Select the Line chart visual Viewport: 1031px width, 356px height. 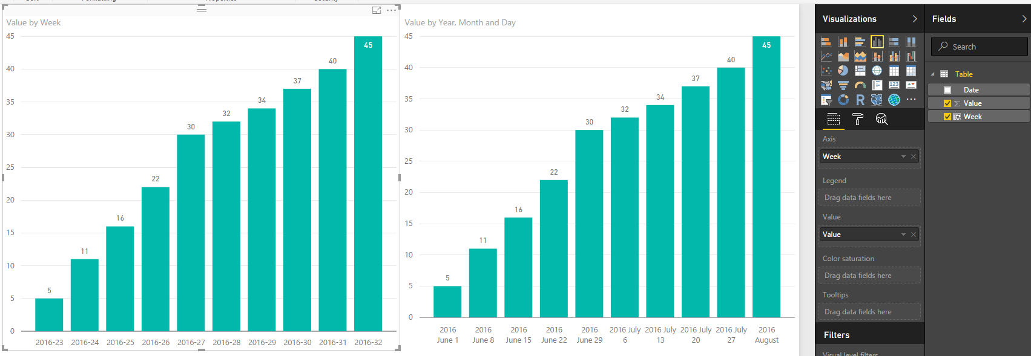(826, 56)
